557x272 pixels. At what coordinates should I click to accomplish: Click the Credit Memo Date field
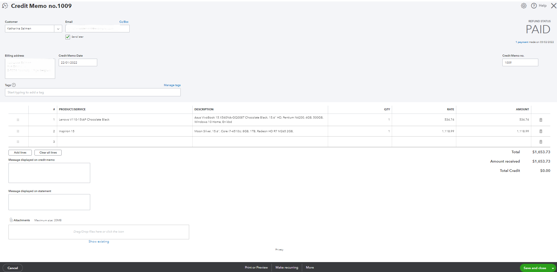tap(78, 62)
